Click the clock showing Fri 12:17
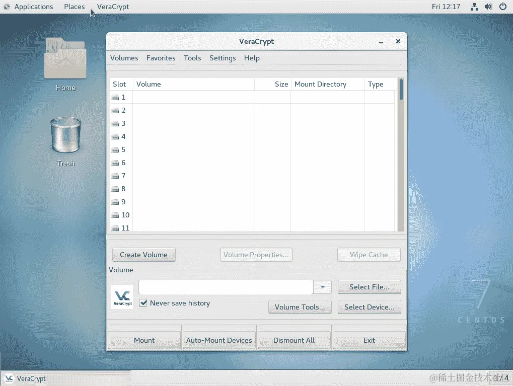Image resolution: width=513 pixels, height=386 pixels. click(x=446, y=7)
